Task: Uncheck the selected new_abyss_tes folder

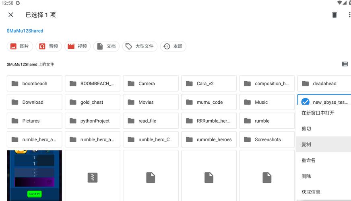Action: (306, 102)
